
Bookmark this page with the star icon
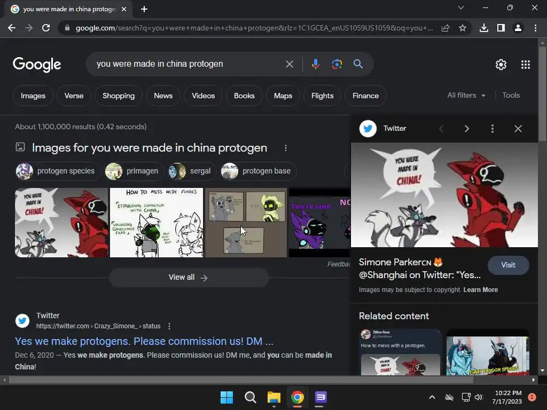coord(463,28)
